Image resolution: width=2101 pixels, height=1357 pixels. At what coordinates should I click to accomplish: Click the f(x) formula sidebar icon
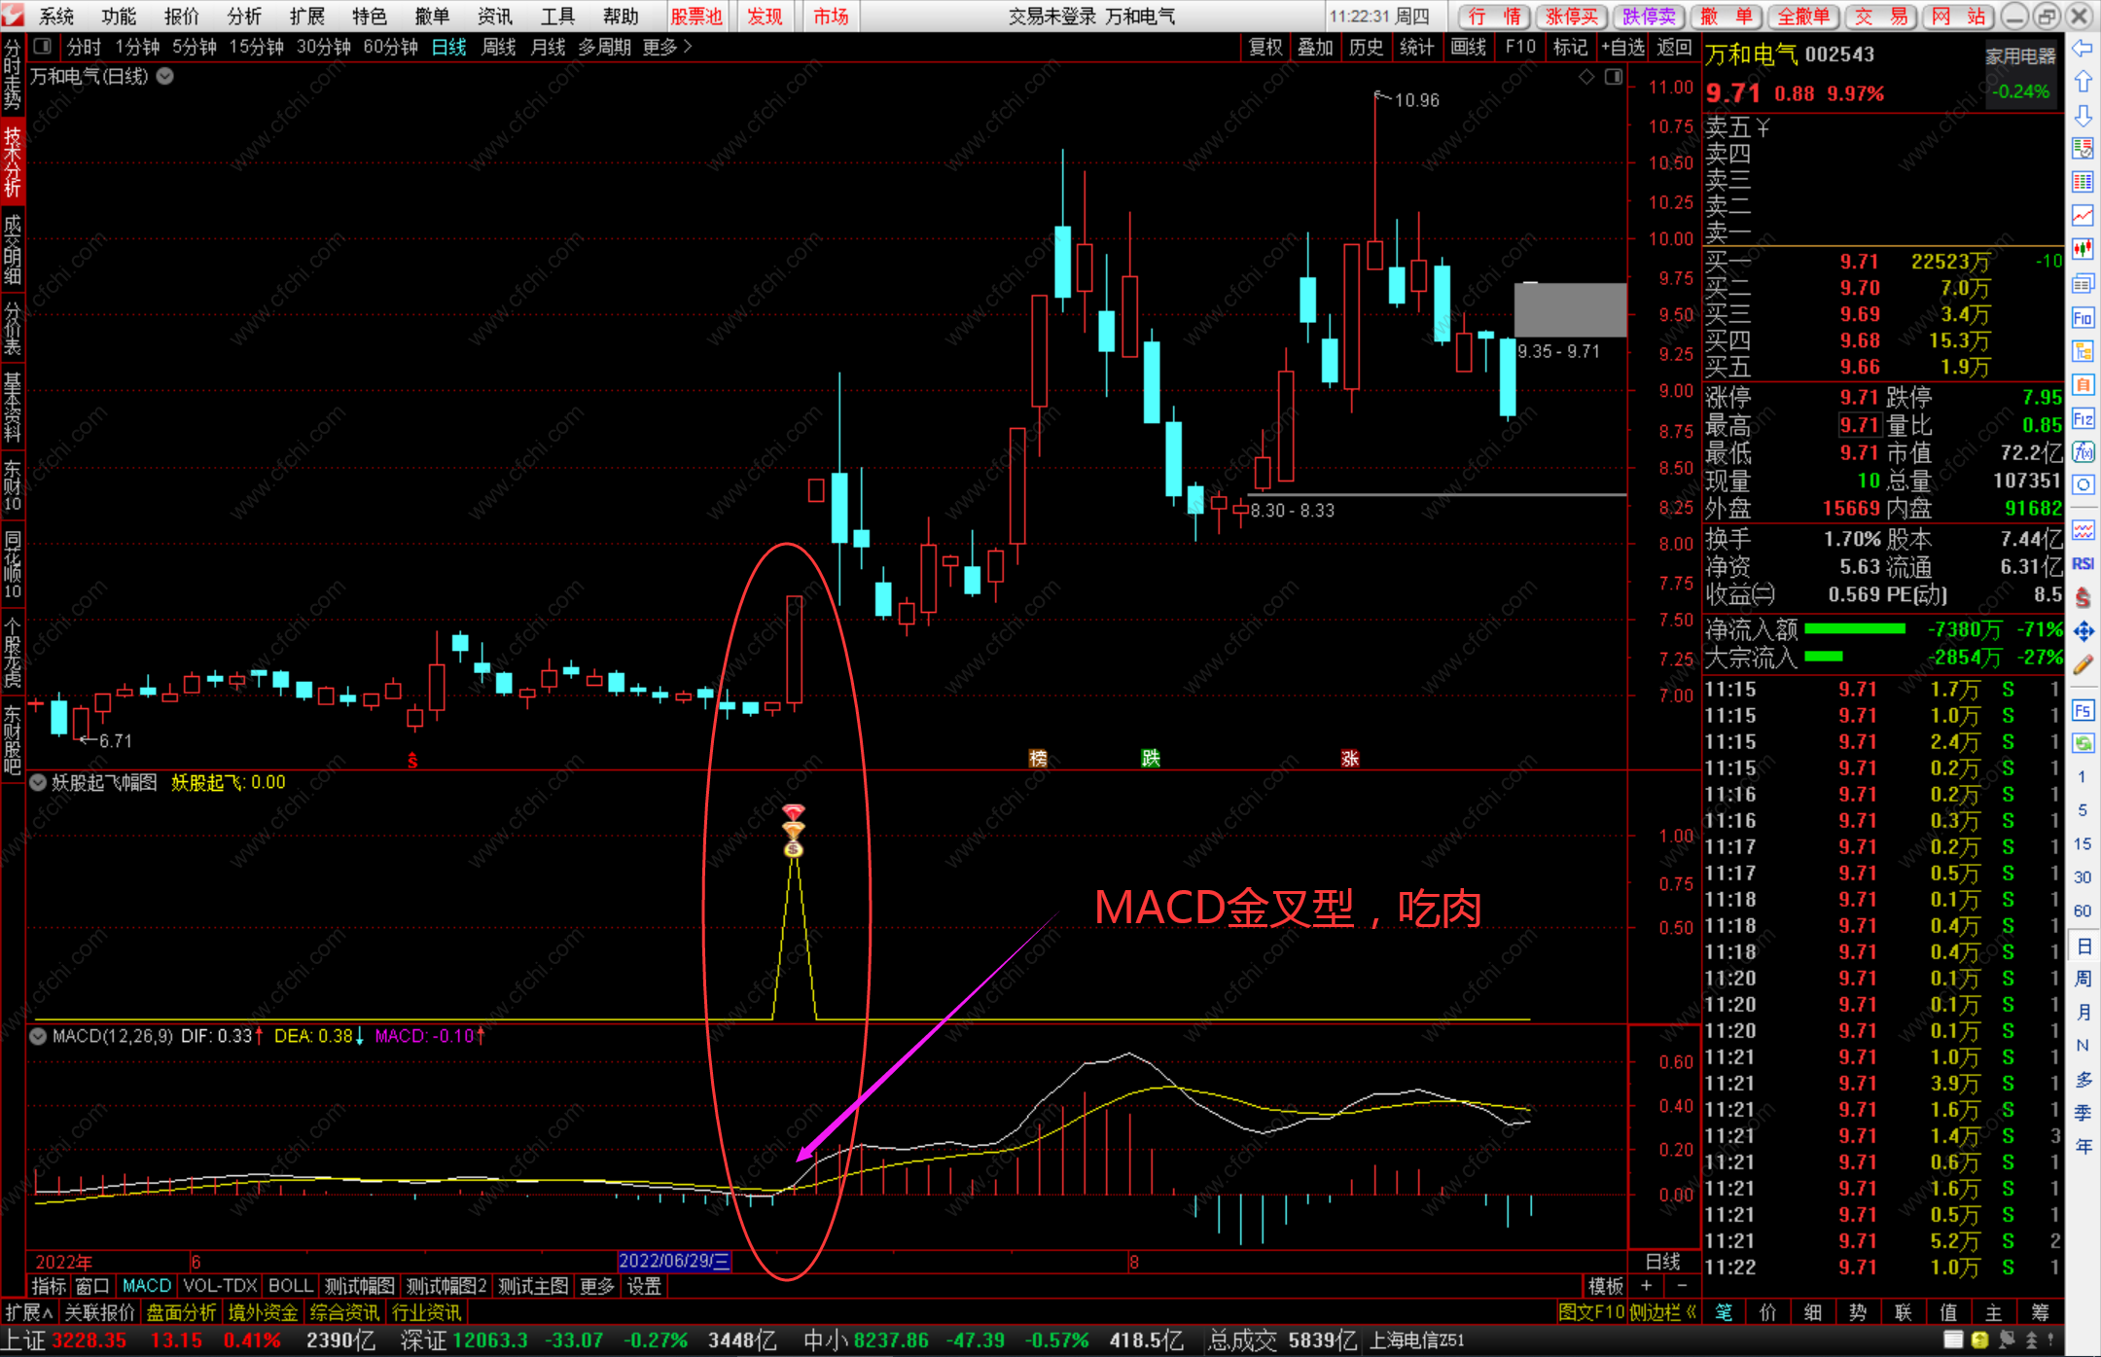[2083, 452]
